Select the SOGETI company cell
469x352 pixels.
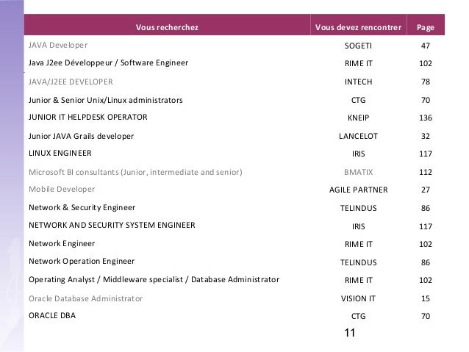pos(358,46)
